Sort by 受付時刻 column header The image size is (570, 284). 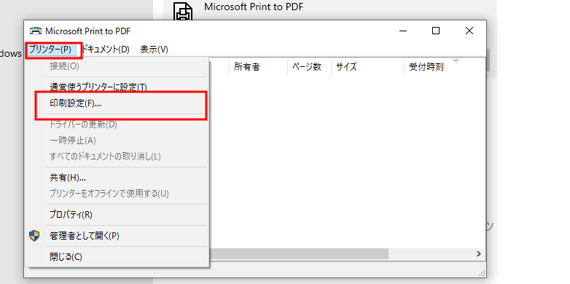(444, 67)
